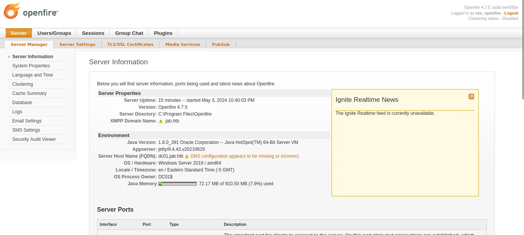Viewport: 524px width, 235px height.
Task: Open the Server main tab
Action: click(19, 33)
